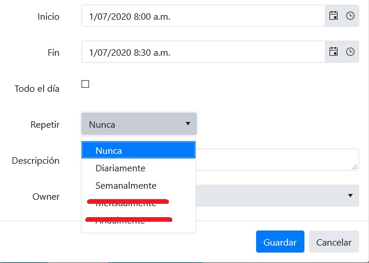Expand the Owner dropdown
369x263 pixels.
(x=277, y=196)
